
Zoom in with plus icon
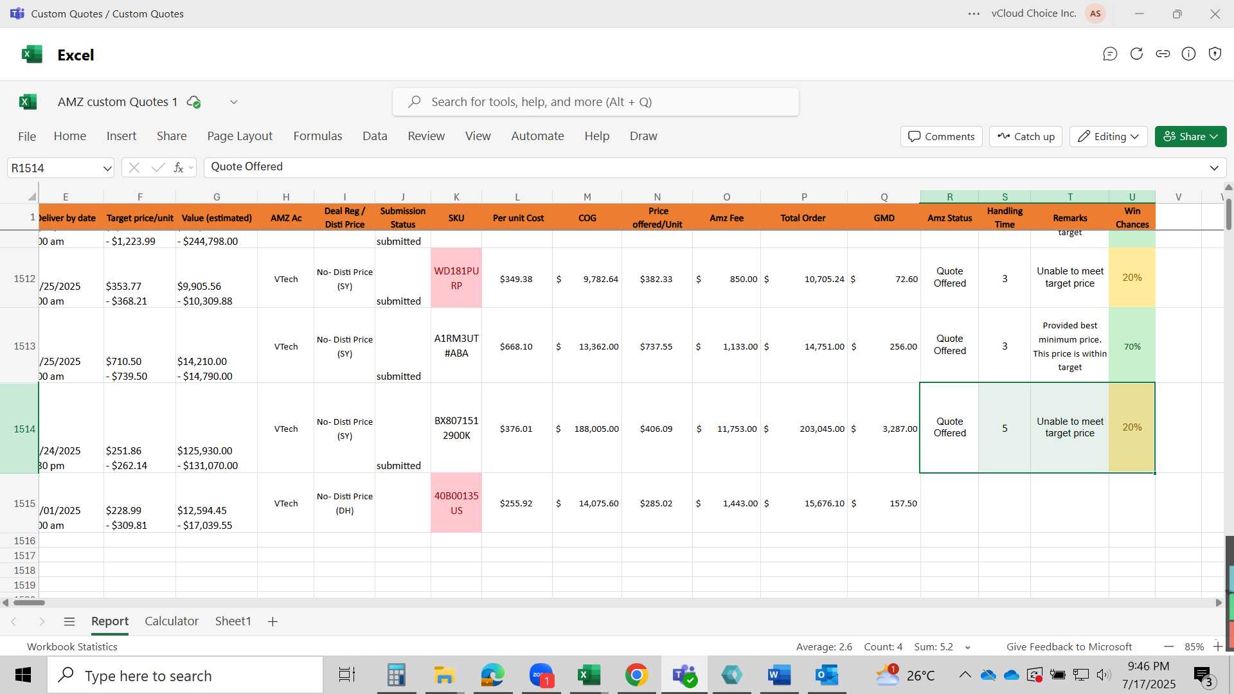(1217, 646)
